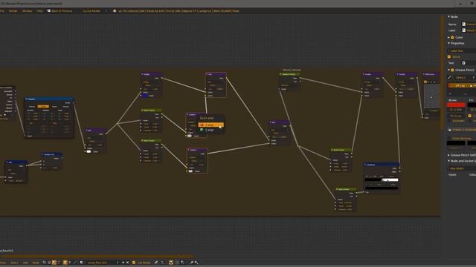This screenshot has height=267, width=476.
Task: Click the ColorRamp gradient bar
Action: [x=382, y=179]
